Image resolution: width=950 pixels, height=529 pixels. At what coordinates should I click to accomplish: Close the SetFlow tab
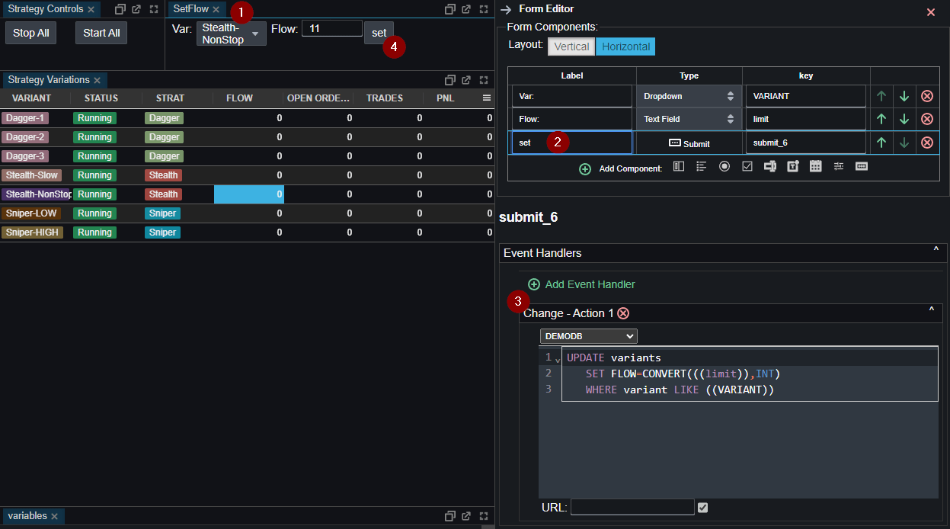point(216,10)
